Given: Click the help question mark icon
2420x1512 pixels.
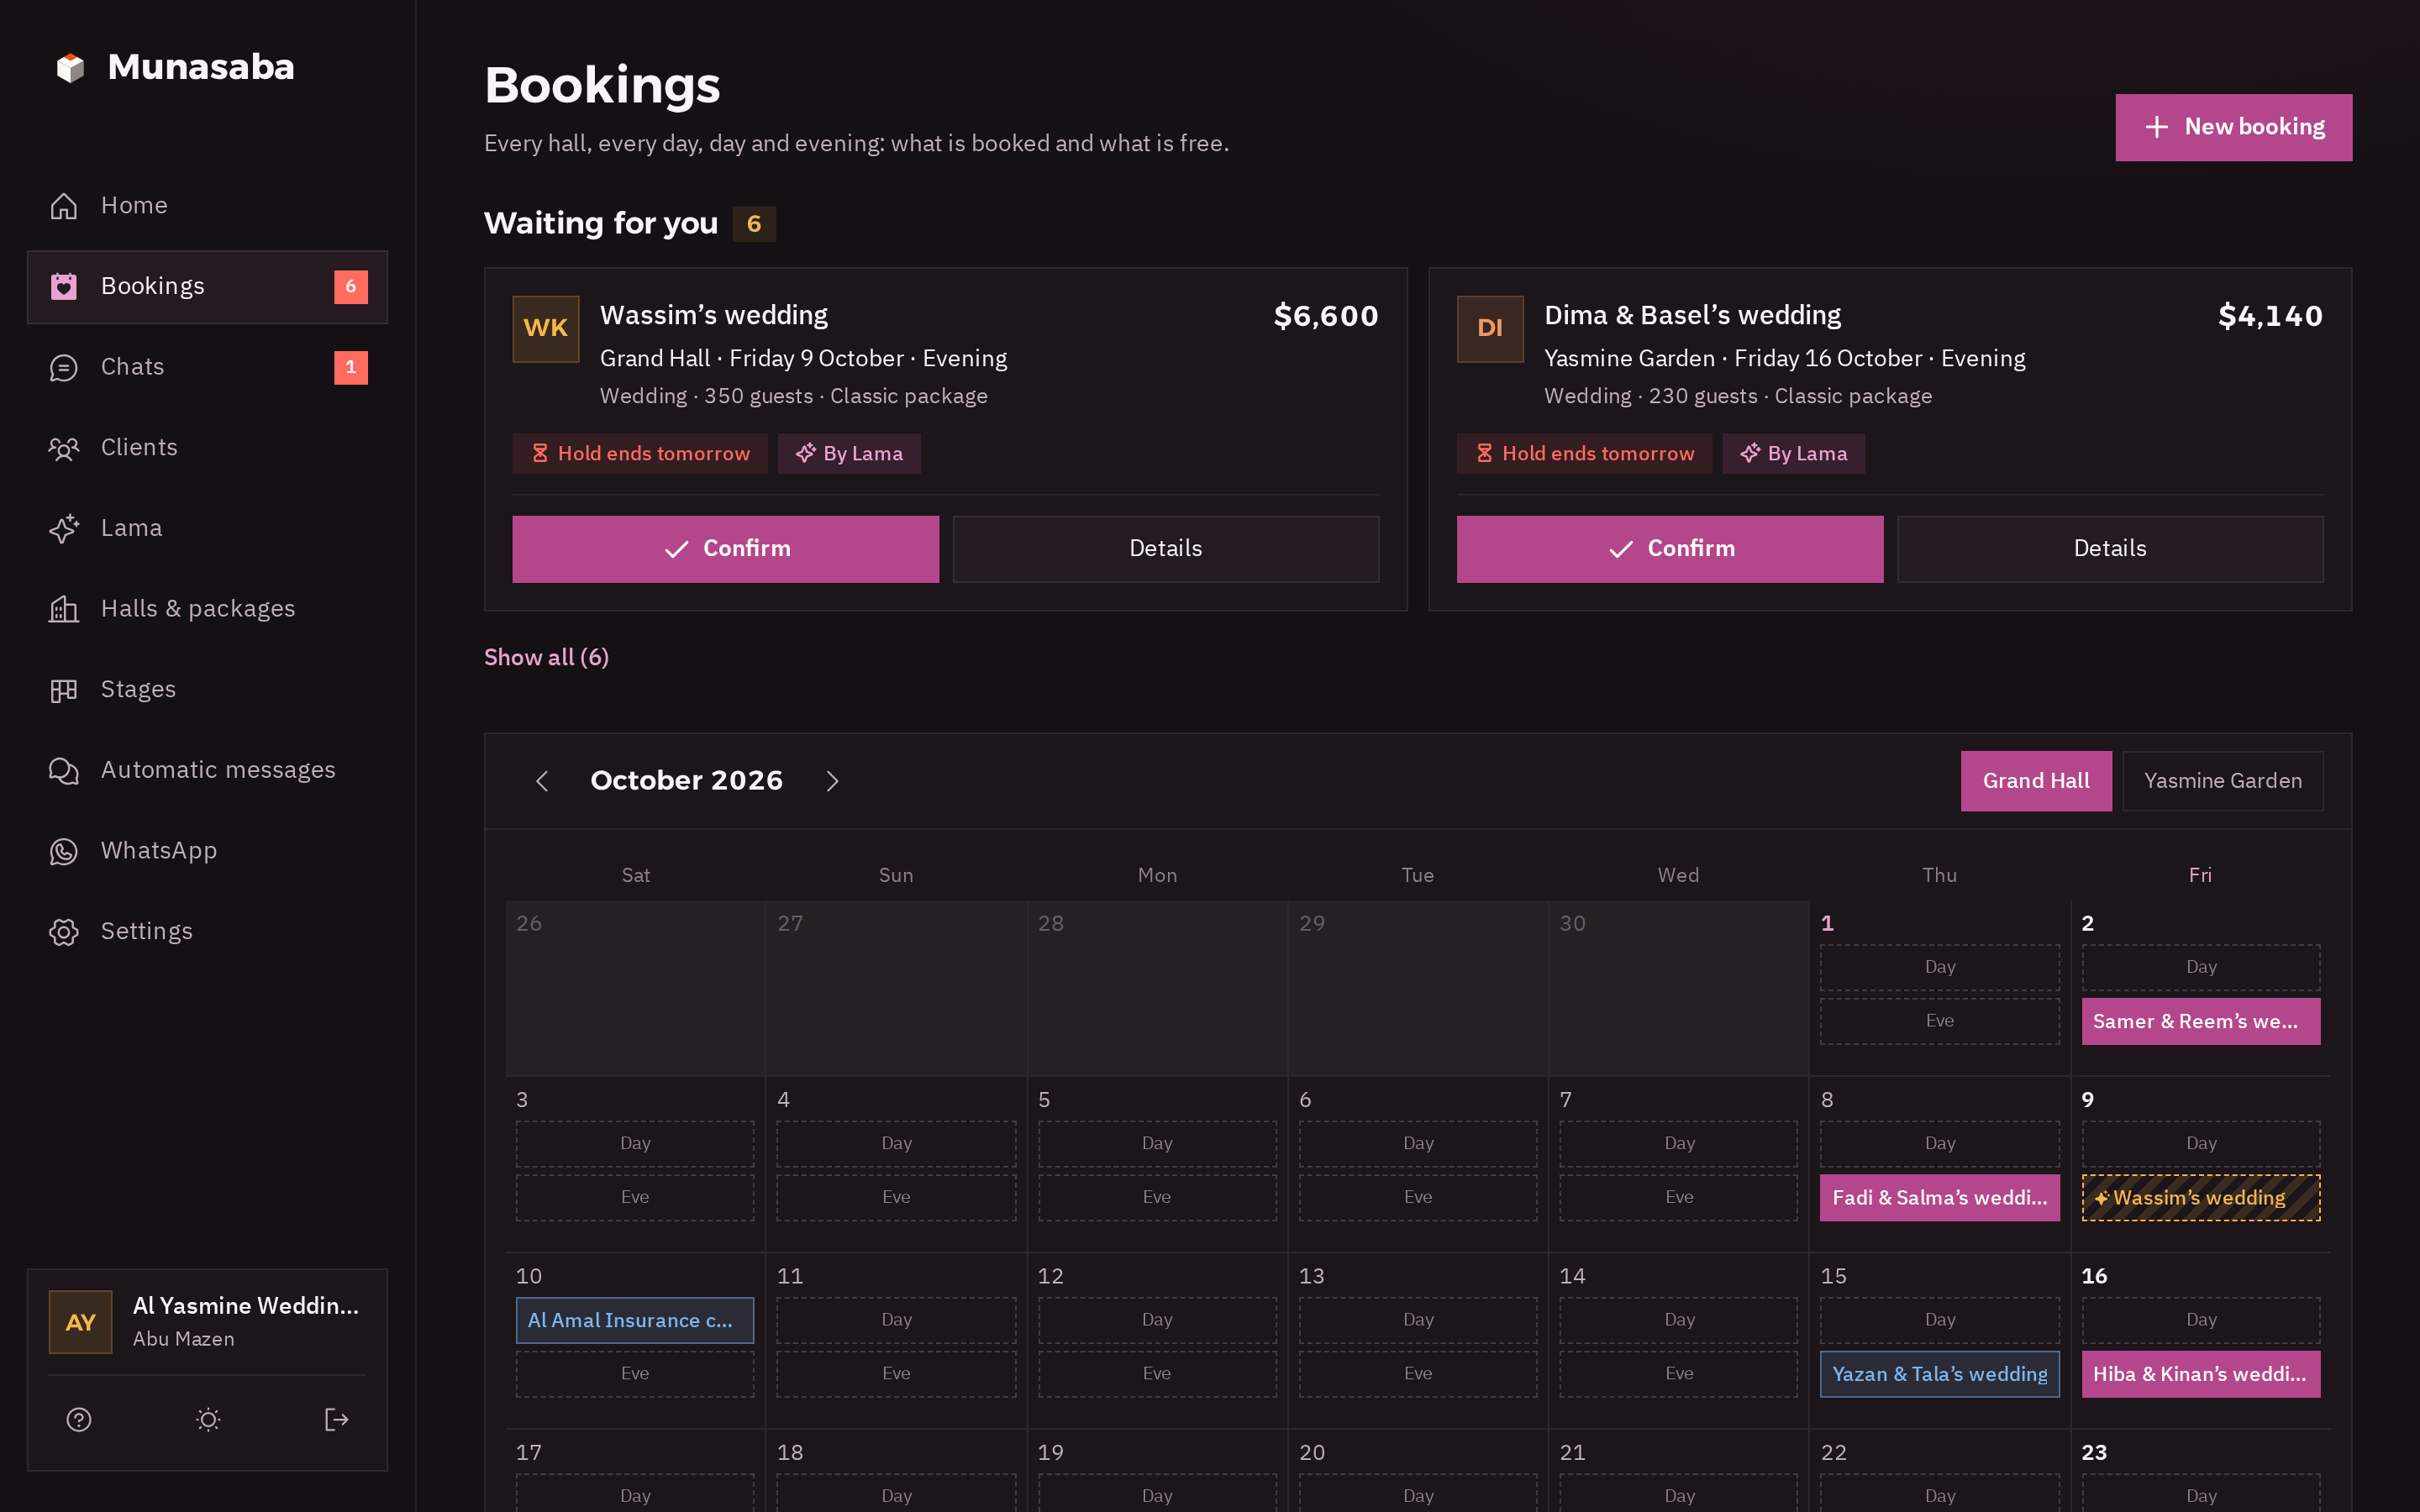Looking at the screenshot, I should click(79, 1419).
